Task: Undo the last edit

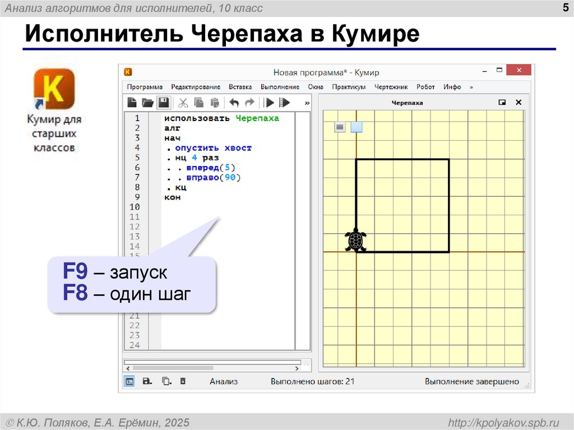Action: [x=234, y=103]
